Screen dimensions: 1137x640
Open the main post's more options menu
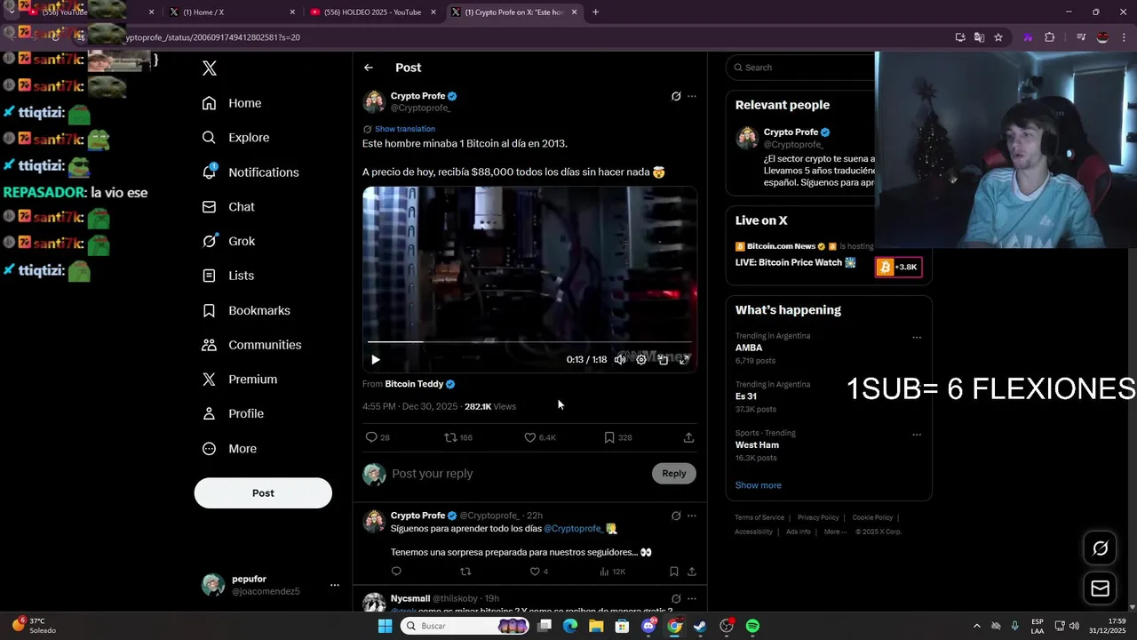pos(692,96)
